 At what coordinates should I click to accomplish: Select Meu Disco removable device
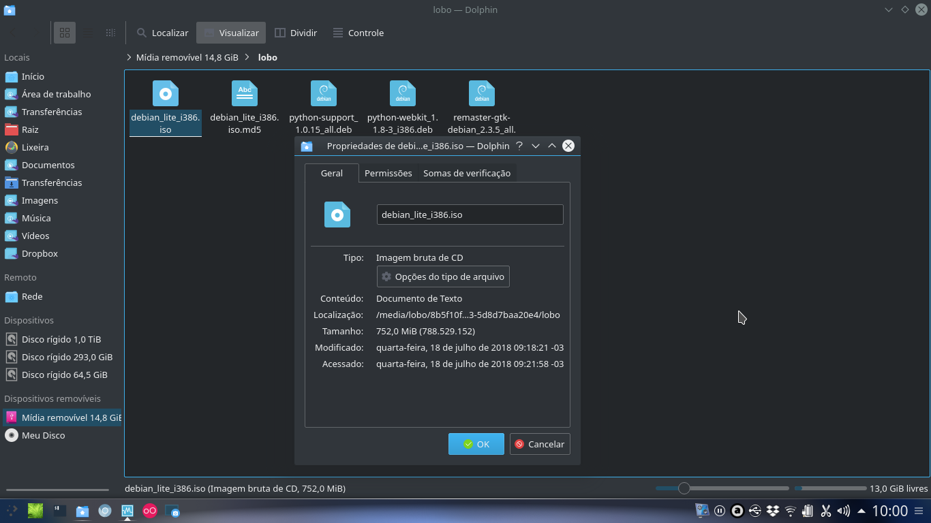[x=44, y=435]
